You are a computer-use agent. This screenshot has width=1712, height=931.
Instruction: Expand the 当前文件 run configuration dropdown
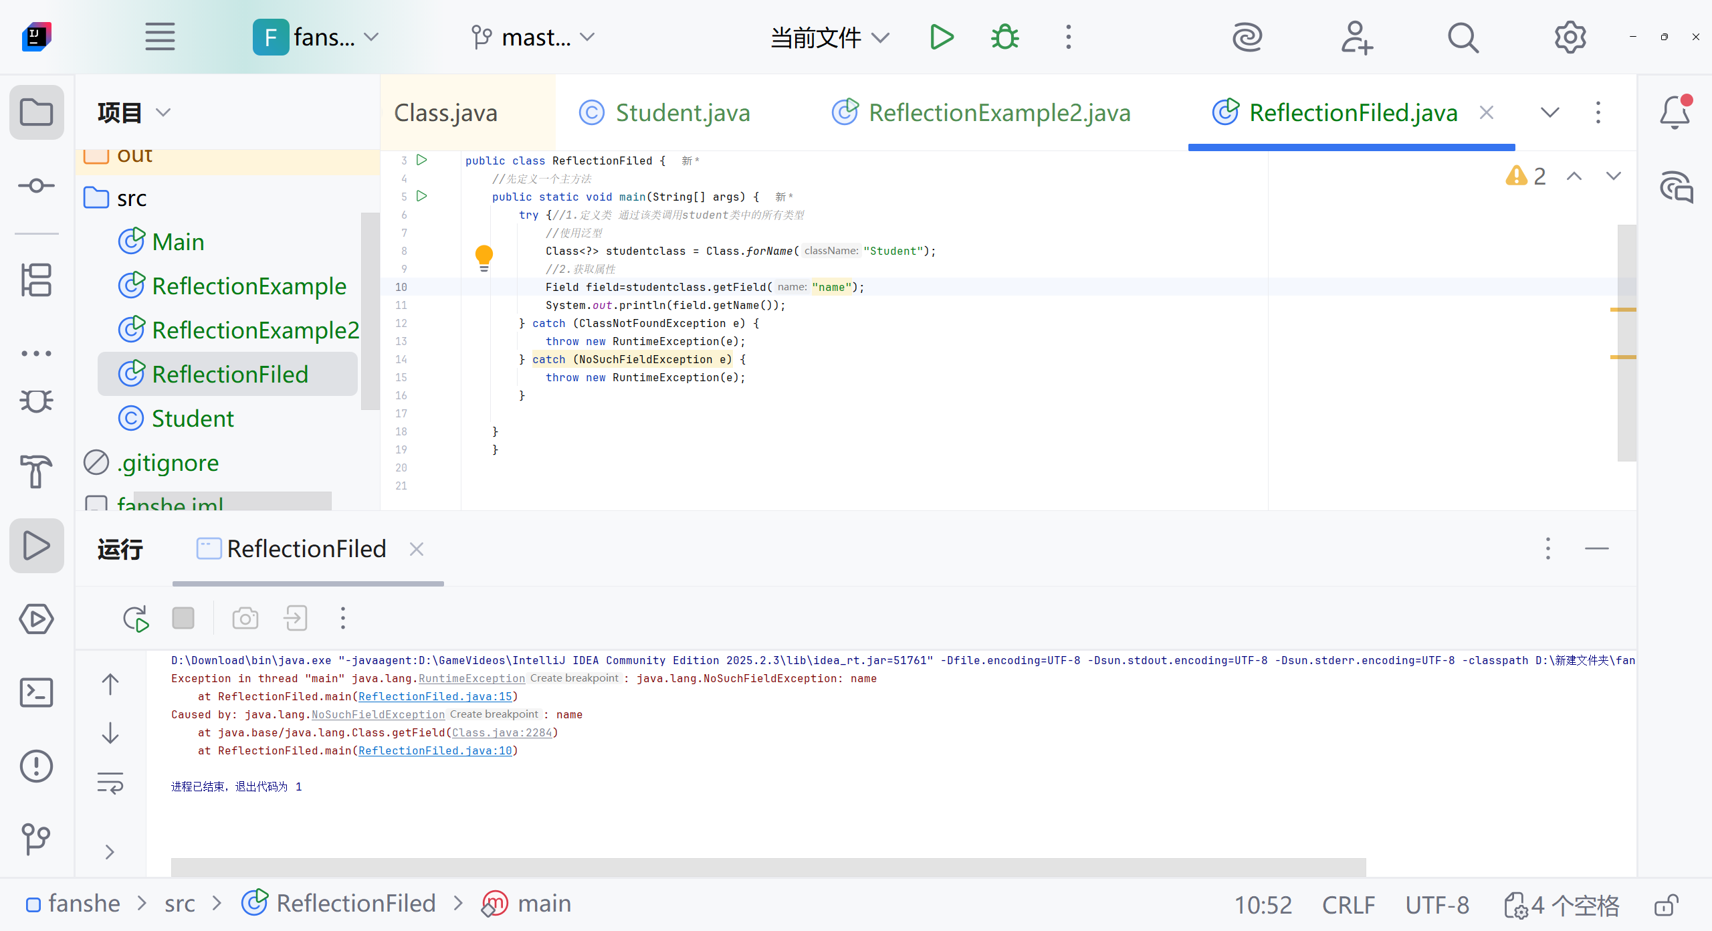829,37
